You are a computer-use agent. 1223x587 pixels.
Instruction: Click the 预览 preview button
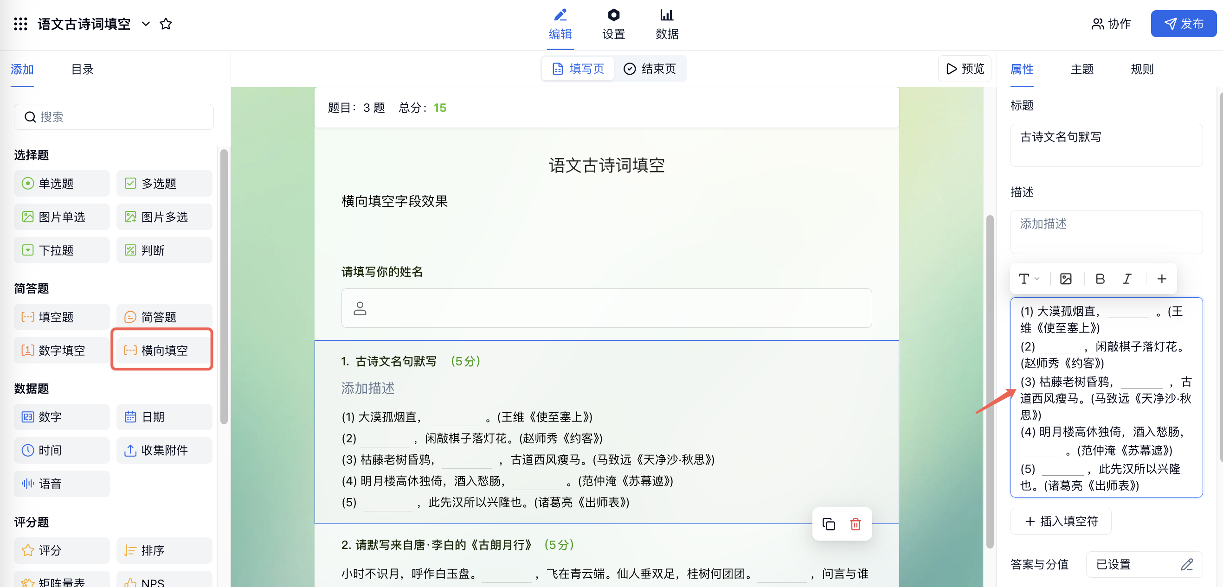[x=965, y=69]
